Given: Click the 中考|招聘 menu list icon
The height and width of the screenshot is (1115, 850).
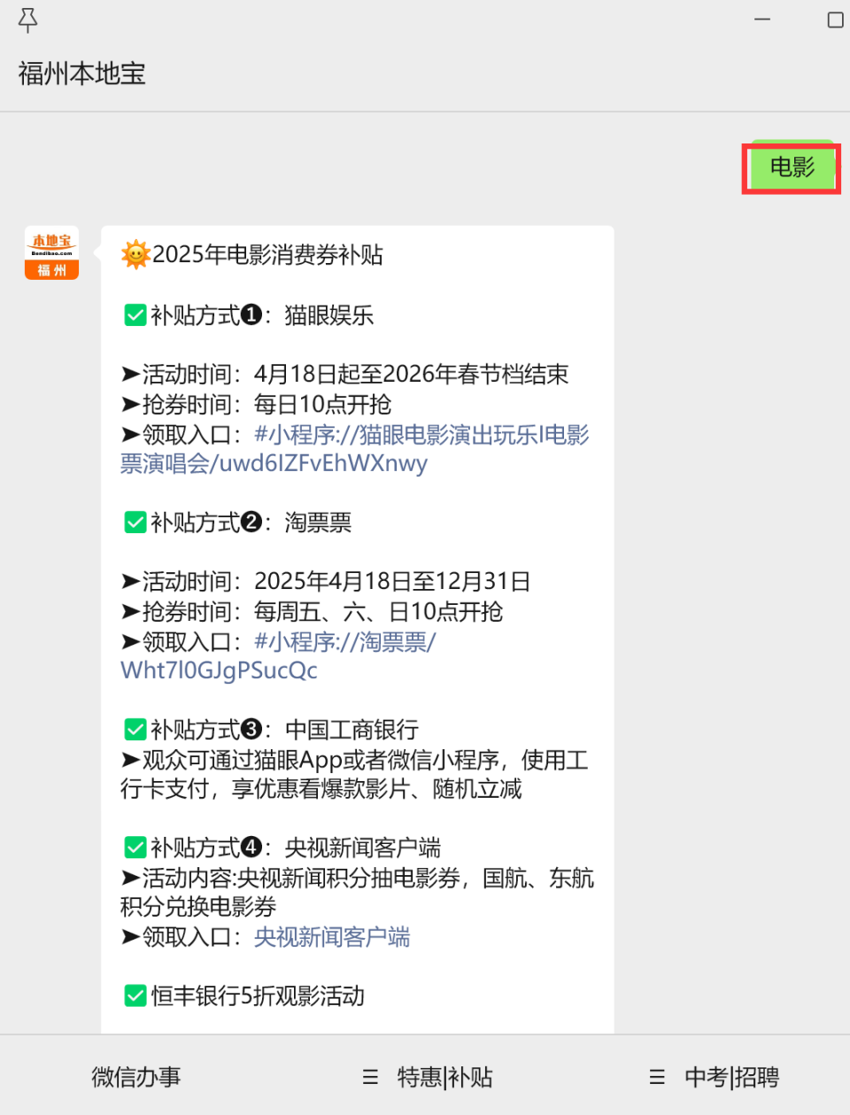Looking at the screenshot, I should click(657, 1077).
